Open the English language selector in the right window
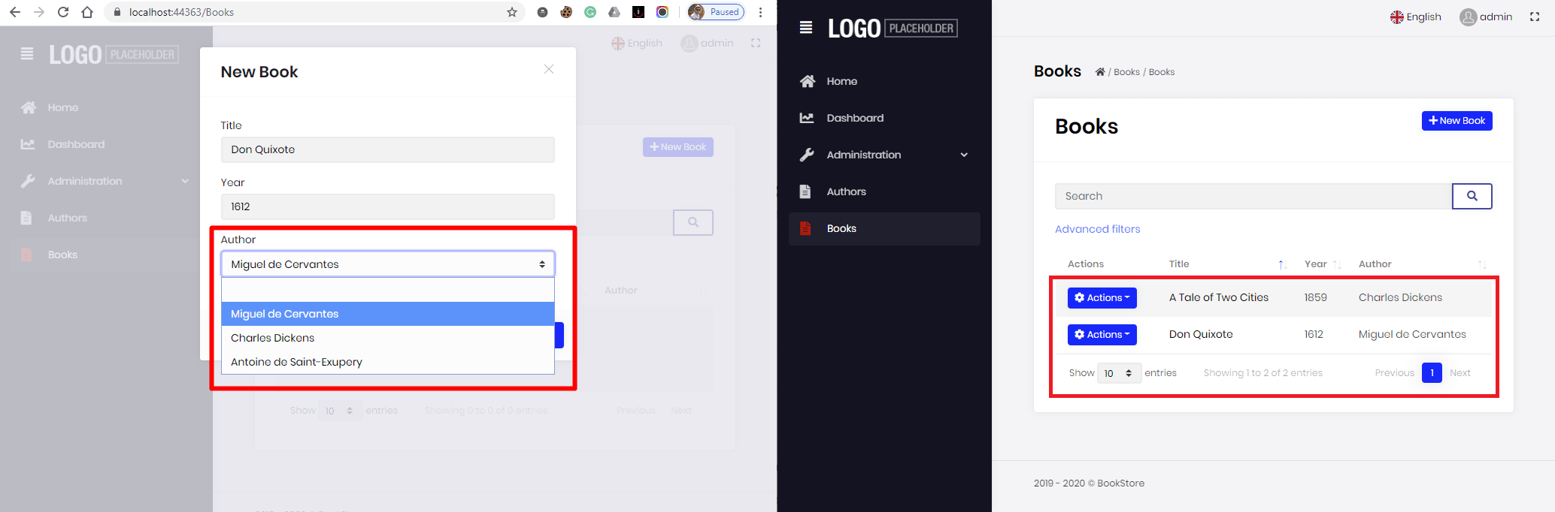This screenshot has height=512, width=1555. point(1415,17)
